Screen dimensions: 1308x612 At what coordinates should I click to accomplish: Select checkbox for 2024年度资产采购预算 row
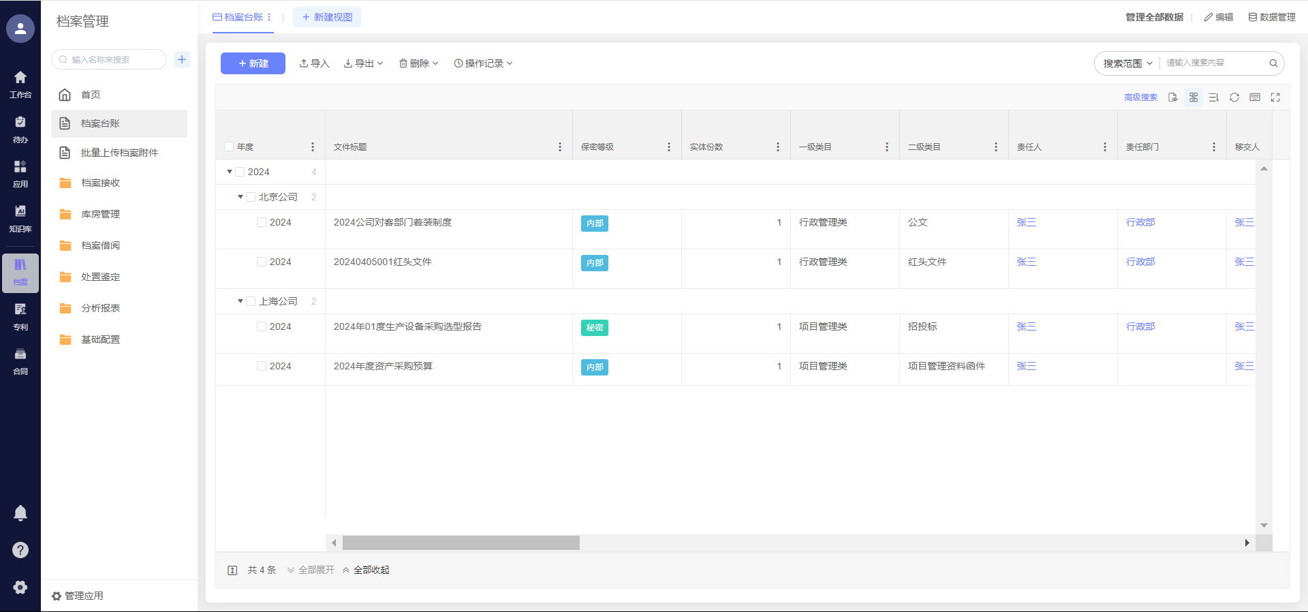[x=262, y=366]
